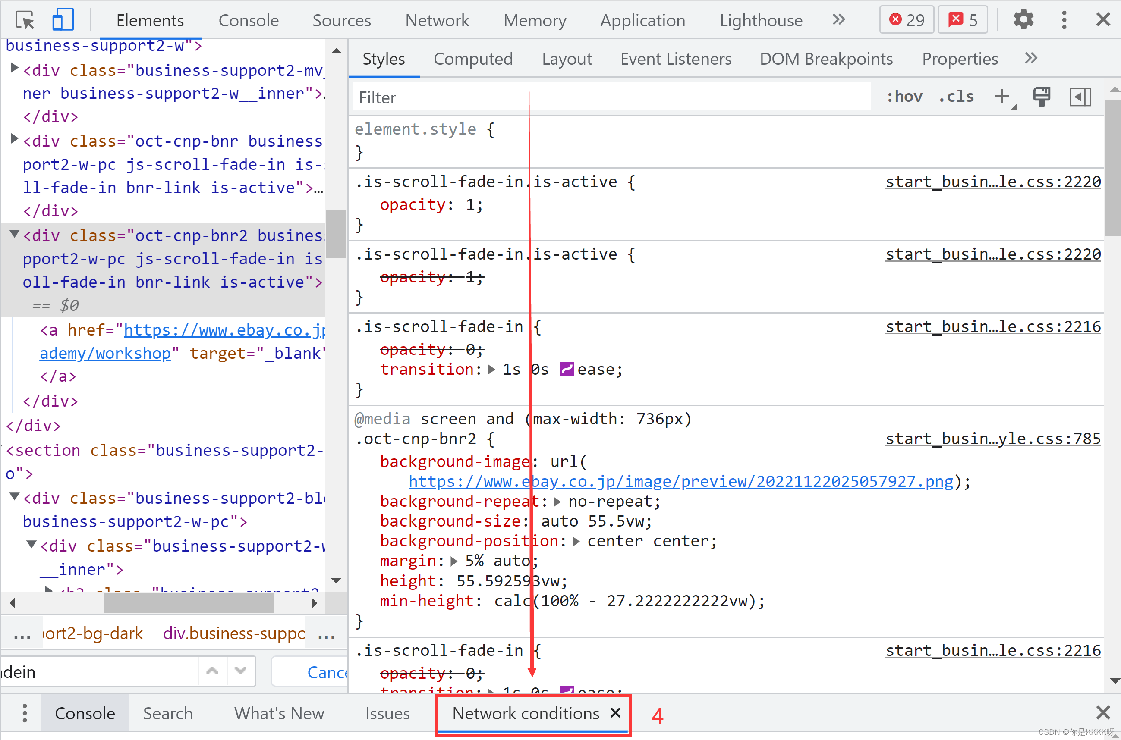The width and height of the screenshot is (1121, 740).
Task: Open the start_busin…yle.css:785 source link
Action: [x=992, y=439]
